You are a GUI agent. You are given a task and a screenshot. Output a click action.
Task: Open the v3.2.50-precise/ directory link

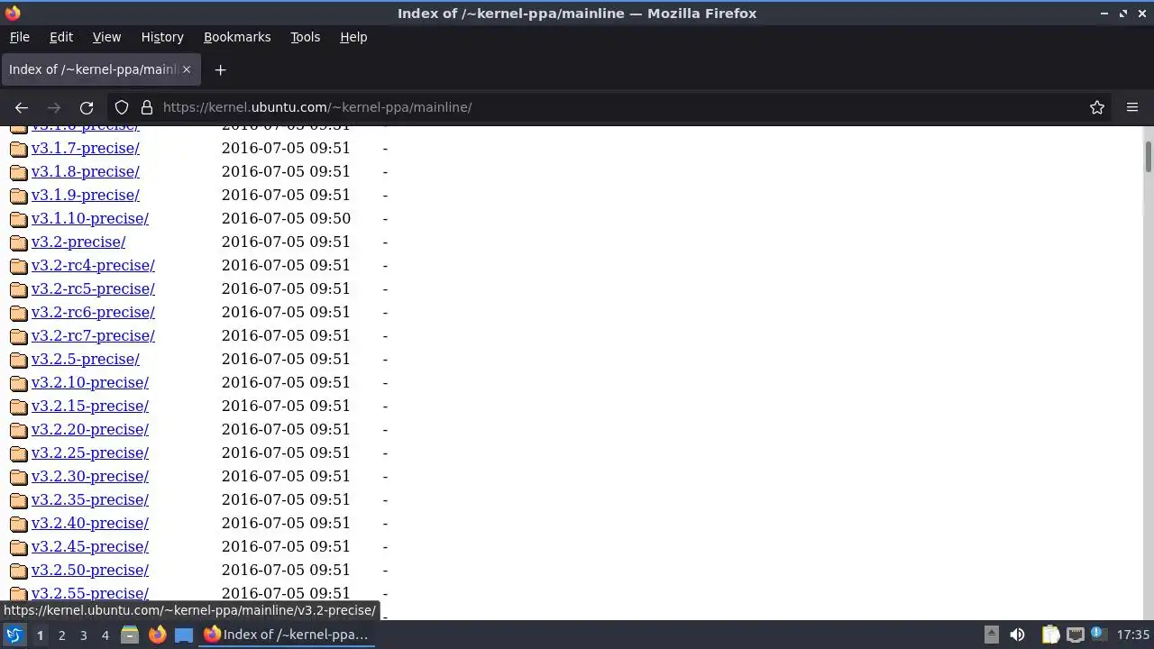tap(90, 570)
